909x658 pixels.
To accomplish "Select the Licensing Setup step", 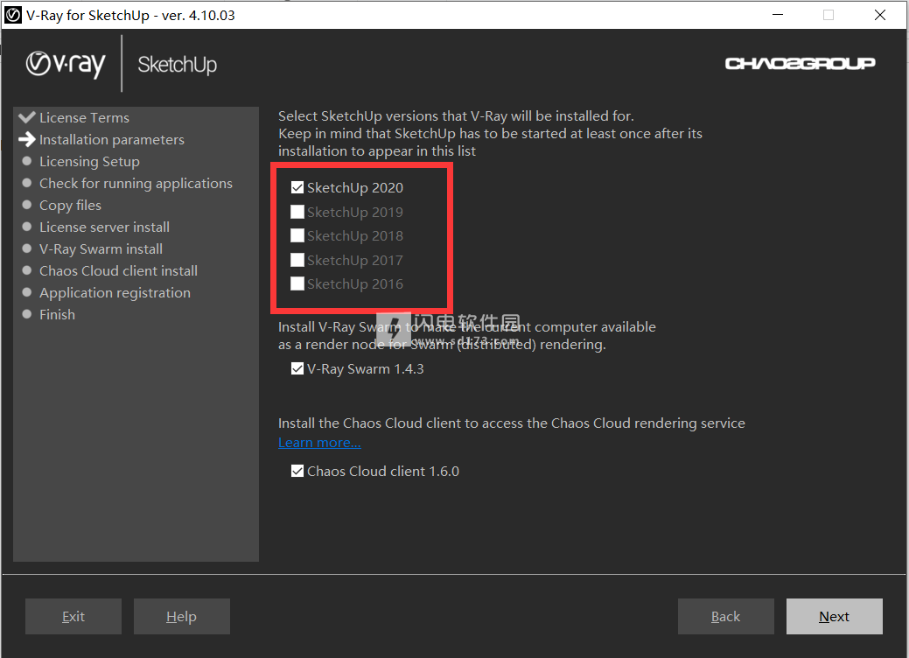I will 89,162.
